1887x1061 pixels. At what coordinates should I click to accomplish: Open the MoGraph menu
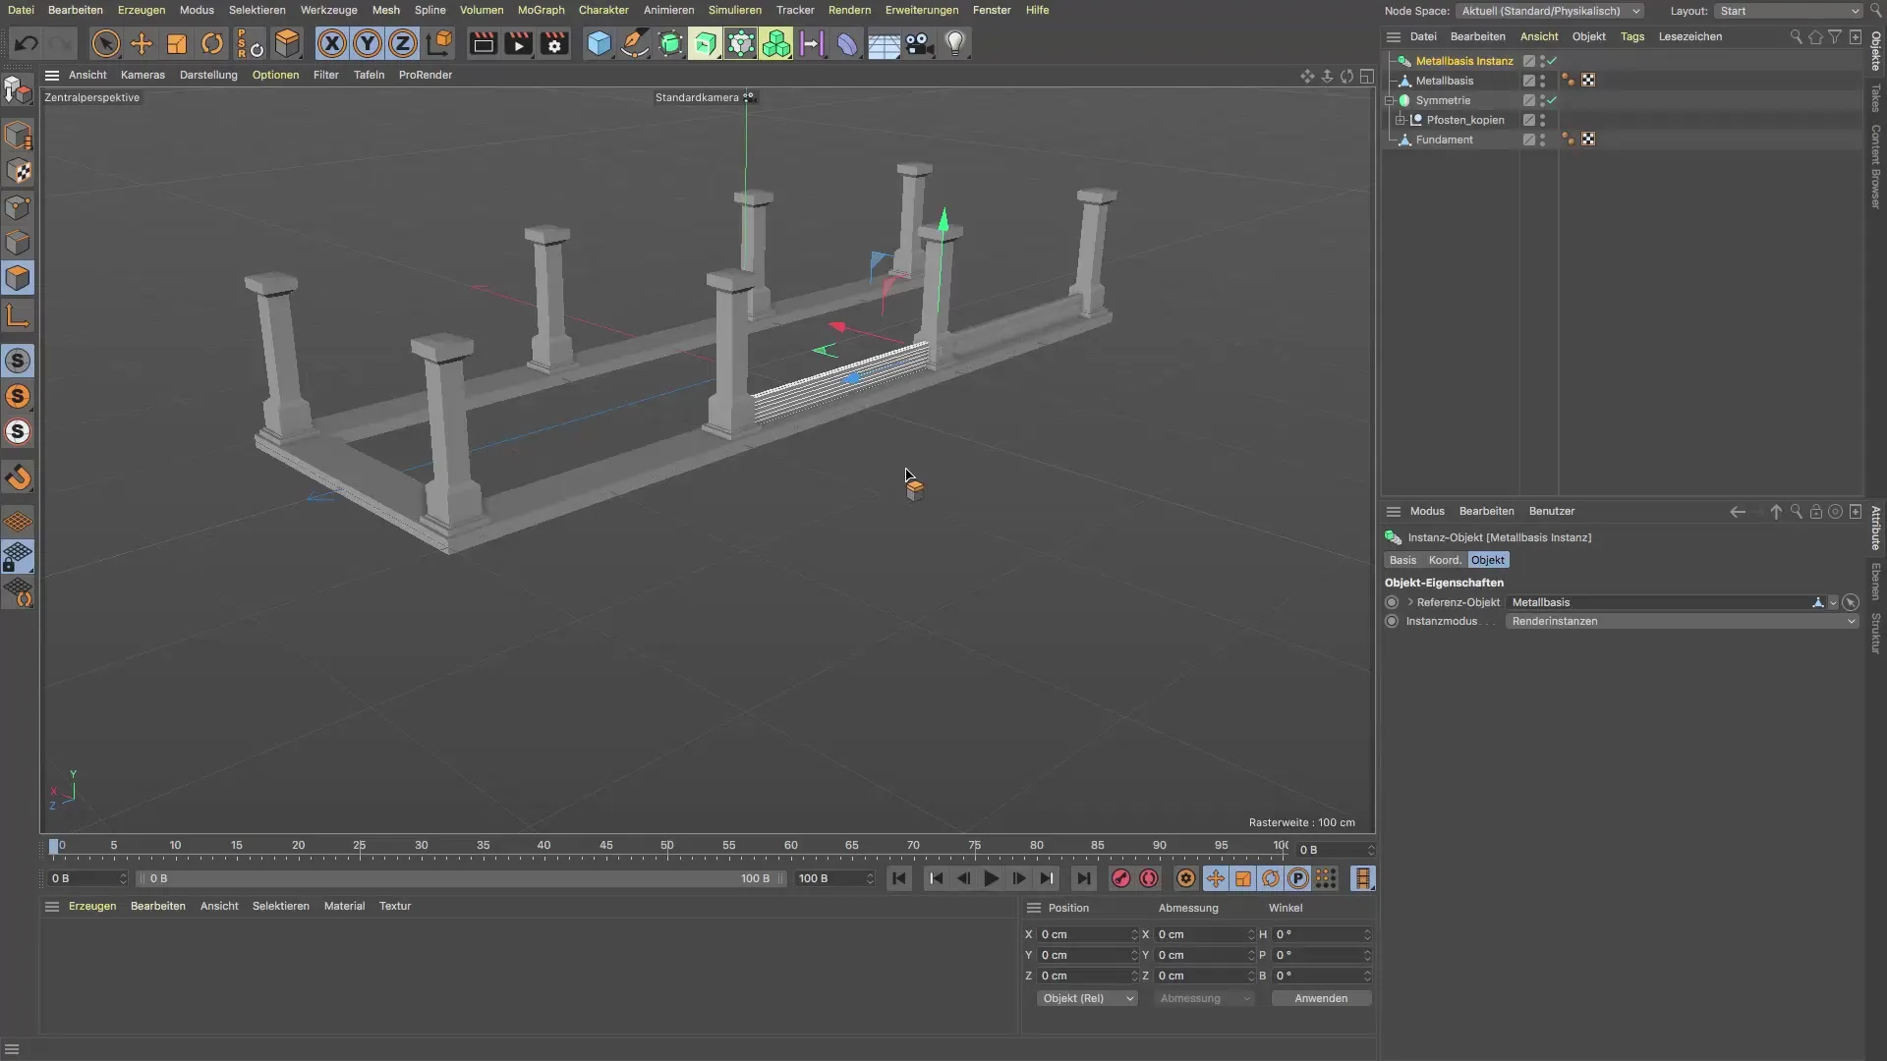point(541,10)
